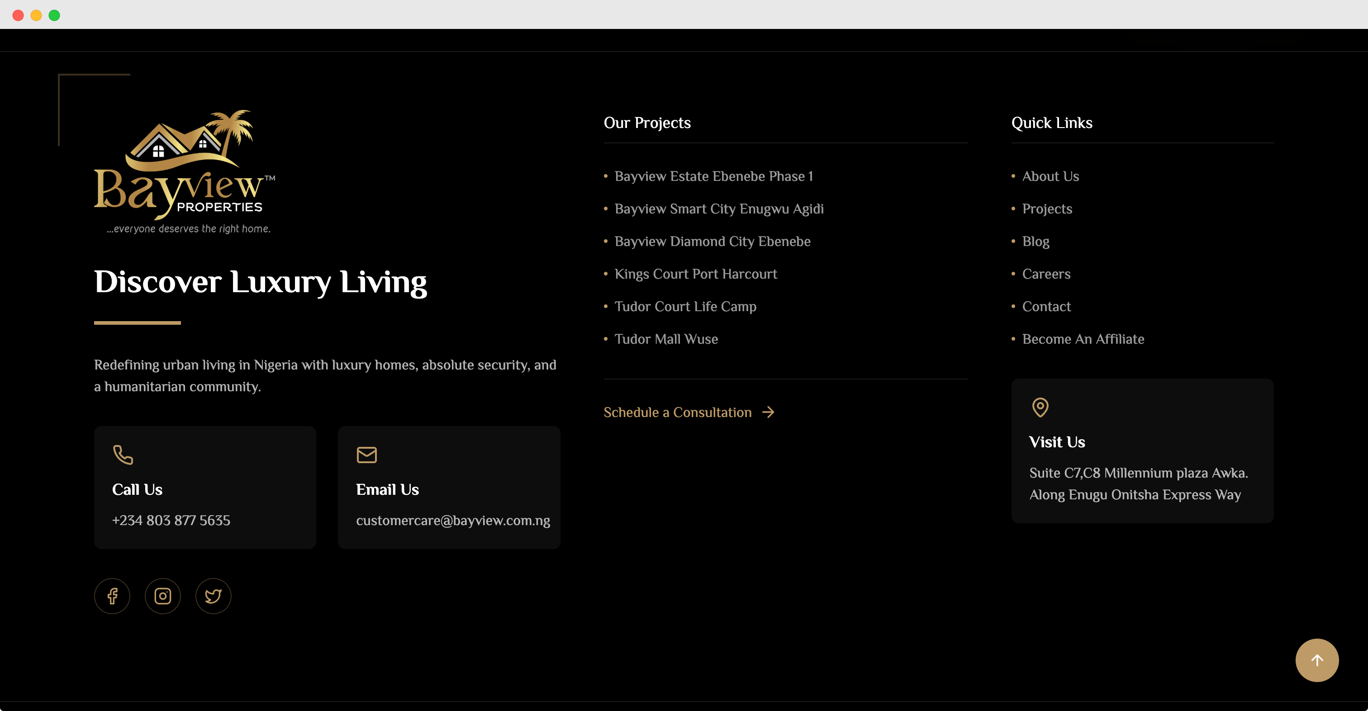
Task: Click the envelope icon in Email Us card
Action: tap(367, 455)
